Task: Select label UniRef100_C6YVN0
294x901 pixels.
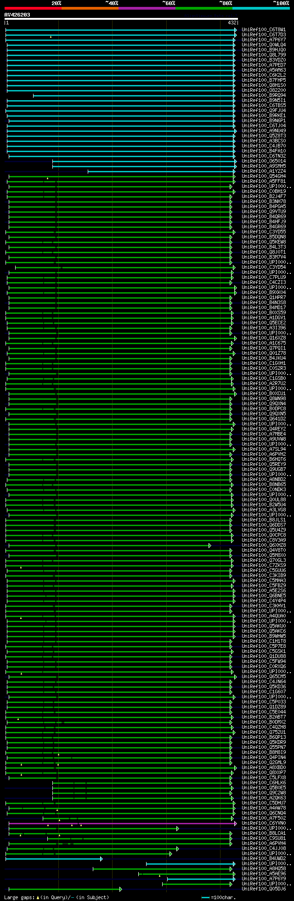Action: pos(264,823)
